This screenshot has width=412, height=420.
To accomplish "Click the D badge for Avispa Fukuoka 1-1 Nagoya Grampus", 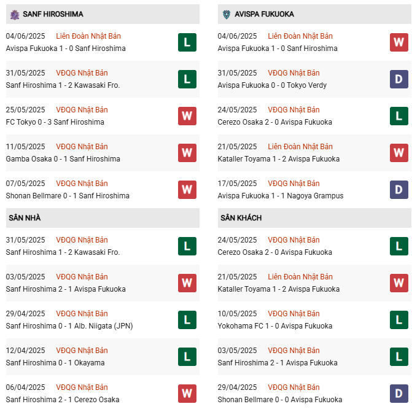I will [399, 190].
